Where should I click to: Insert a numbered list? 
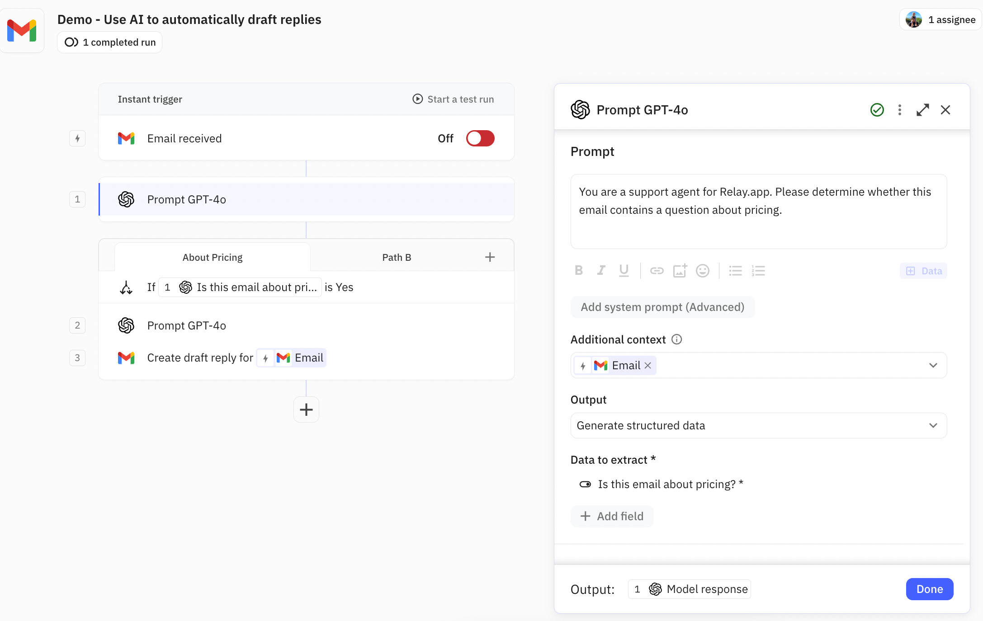[x=758, y=271]
